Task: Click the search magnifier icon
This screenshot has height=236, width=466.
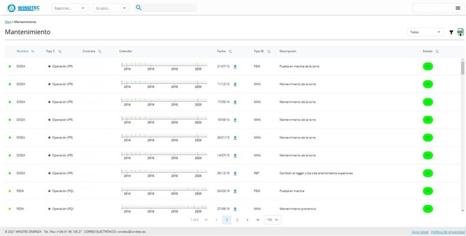Action: (x=139, y=8)
